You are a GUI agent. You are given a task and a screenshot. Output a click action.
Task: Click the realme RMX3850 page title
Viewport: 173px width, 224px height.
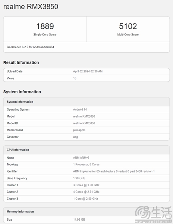tap(31, 7)
